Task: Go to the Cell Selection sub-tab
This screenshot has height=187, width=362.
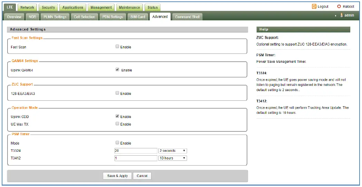Action: coord(85,17)
